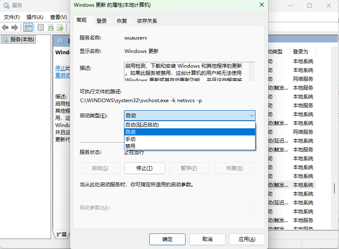Click the export list toolbar icon
This screenshot has width=339, height=249.
59,27
